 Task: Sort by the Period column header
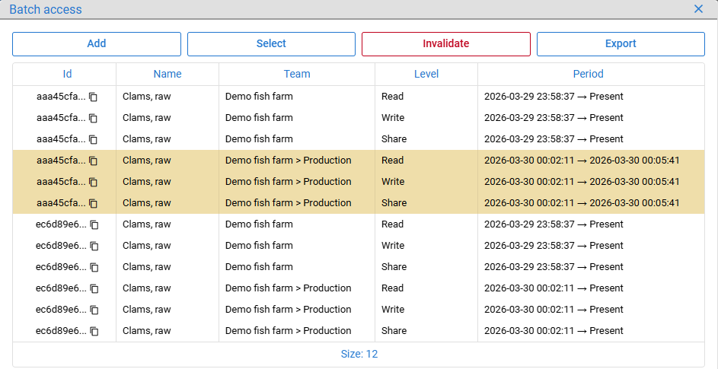click(x=588, y=74)
